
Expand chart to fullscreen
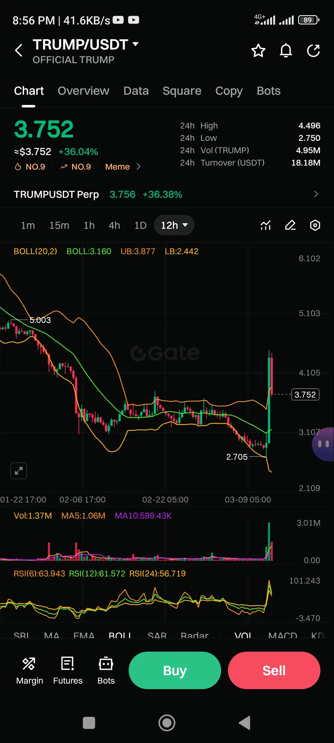point(19,471)
